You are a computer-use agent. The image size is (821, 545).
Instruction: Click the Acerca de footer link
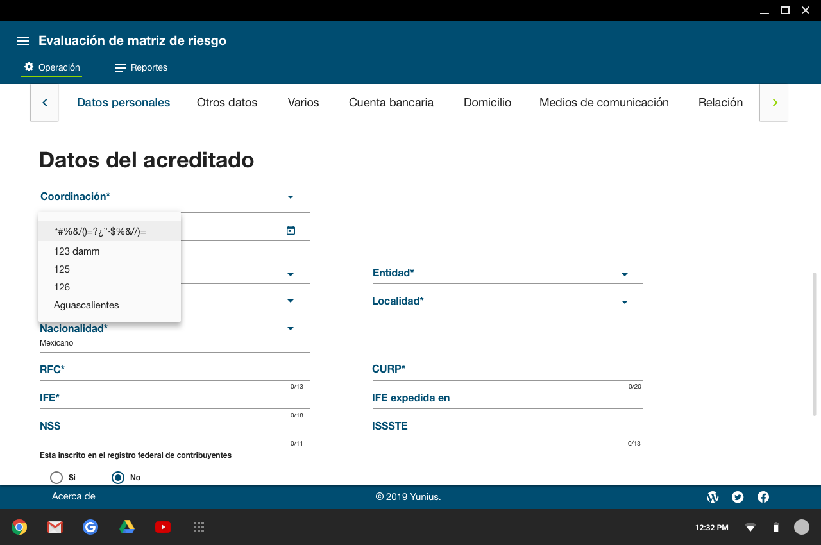pyautogui.click(x=74, y=496)
